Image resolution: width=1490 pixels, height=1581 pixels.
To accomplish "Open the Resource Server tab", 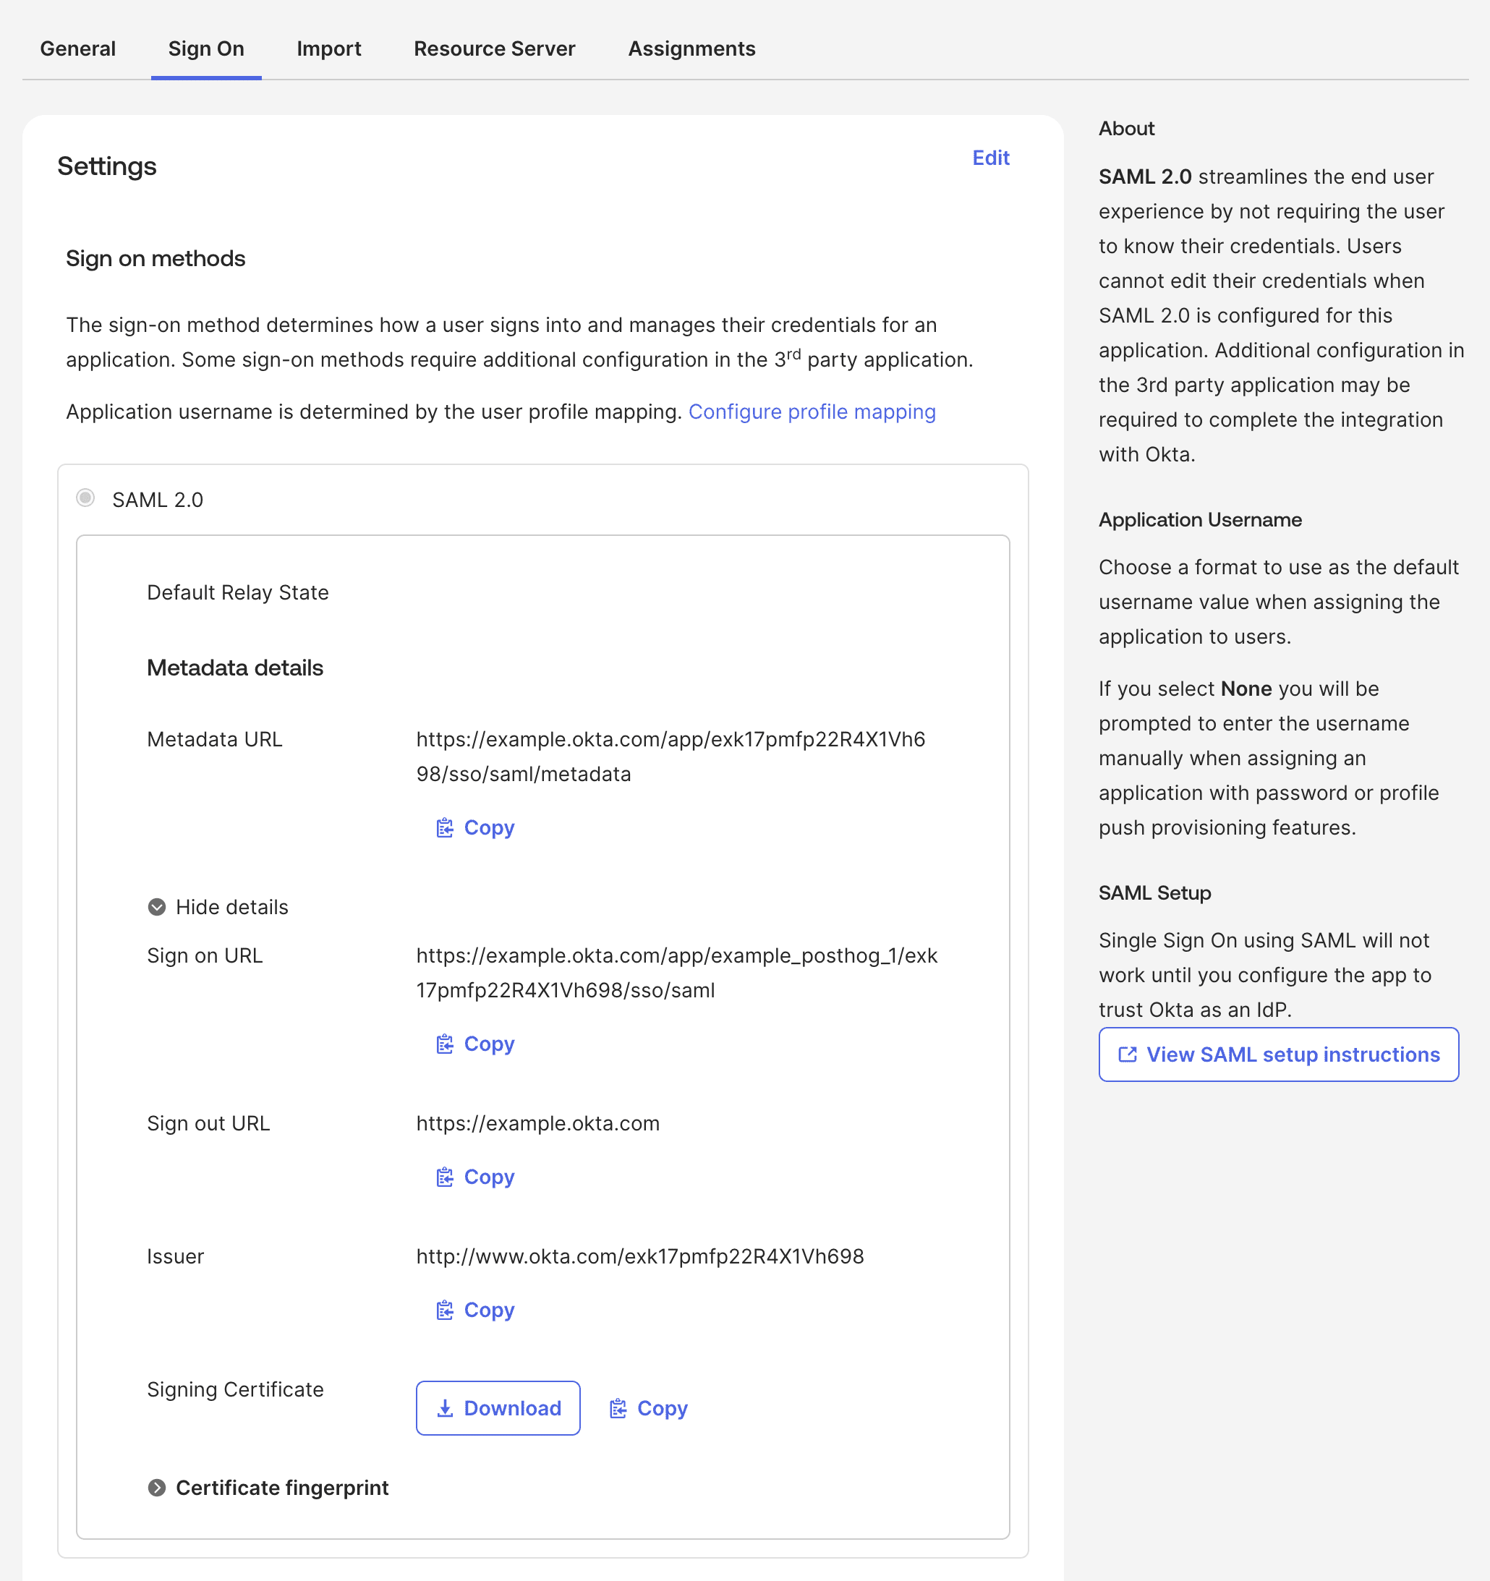I will pos(494,48).
